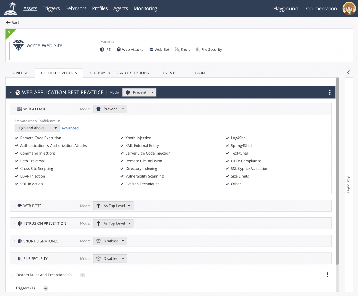Click the Web Attacks firewall brick icon
Screen dimensions: 358x296
tap(19, 109)
